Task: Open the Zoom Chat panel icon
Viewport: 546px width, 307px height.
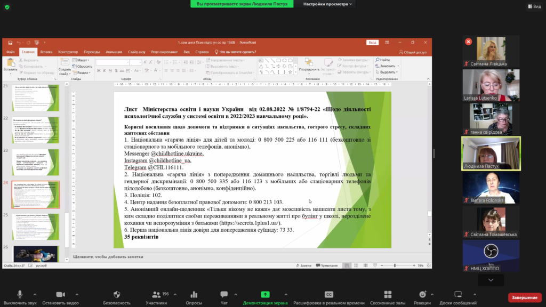Action: coord(224,294)
